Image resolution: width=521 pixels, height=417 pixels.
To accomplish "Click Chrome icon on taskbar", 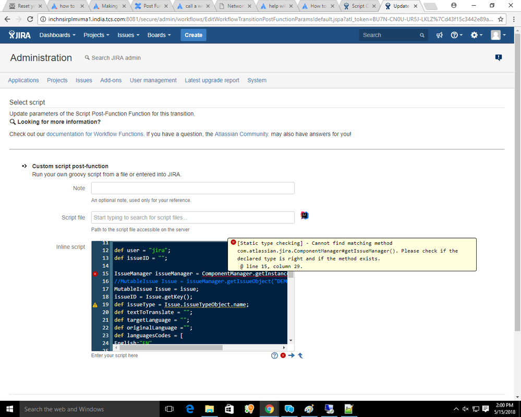I will click(269, 409).
